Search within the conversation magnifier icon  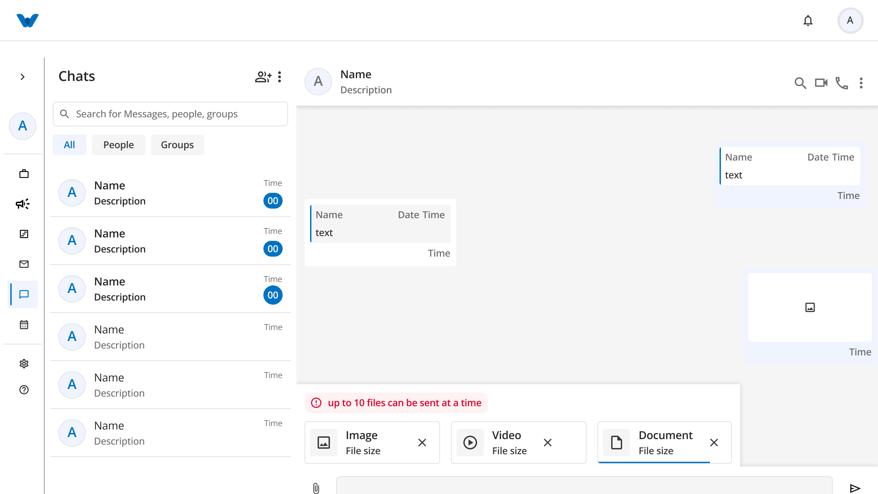[800, 83]
